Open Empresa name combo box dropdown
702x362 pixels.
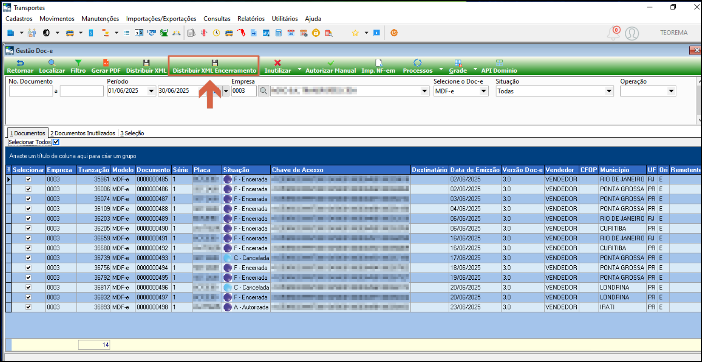(424, 91)
